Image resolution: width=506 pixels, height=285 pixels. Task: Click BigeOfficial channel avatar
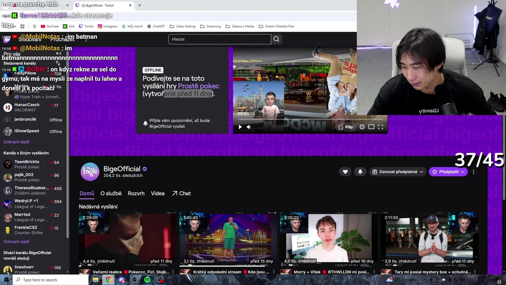click(x=90, y=172)
